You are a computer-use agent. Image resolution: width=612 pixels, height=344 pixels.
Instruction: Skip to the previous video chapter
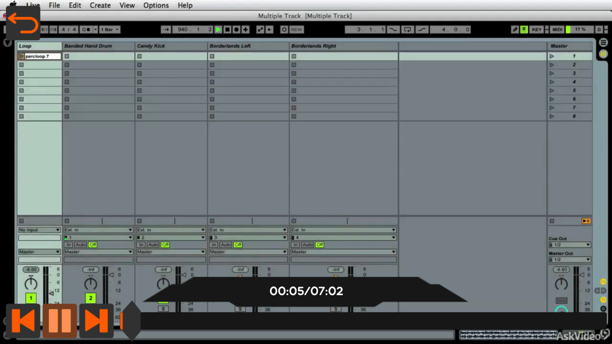pos(23,321)
